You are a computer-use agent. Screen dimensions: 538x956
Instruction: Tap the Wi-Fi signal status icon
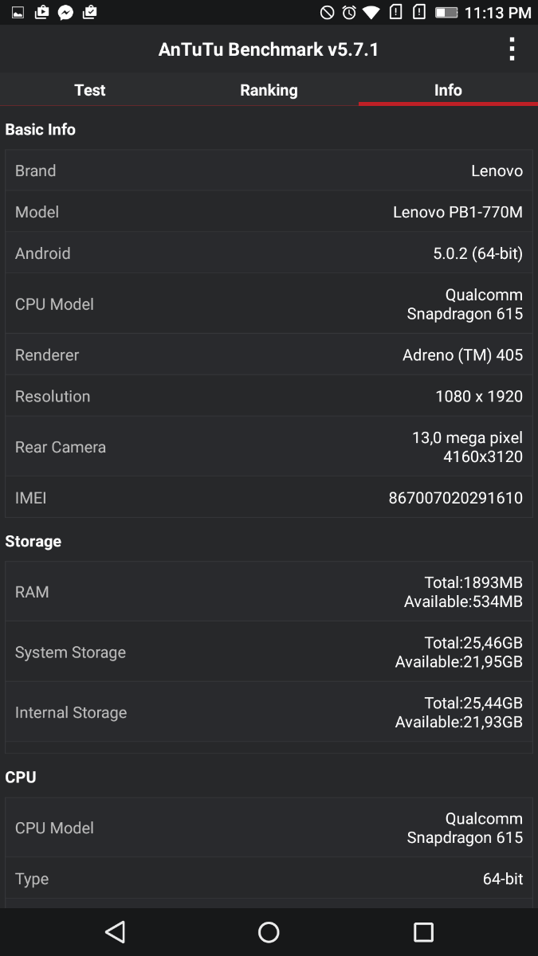(371, 13)
